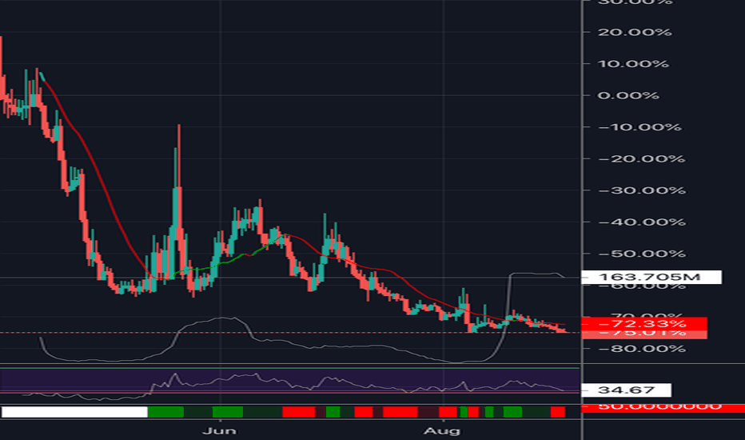Click the Jun date label on time axis
Image resolution: width=745 pixels, height=440 pixels.
[x=219, y=431]
